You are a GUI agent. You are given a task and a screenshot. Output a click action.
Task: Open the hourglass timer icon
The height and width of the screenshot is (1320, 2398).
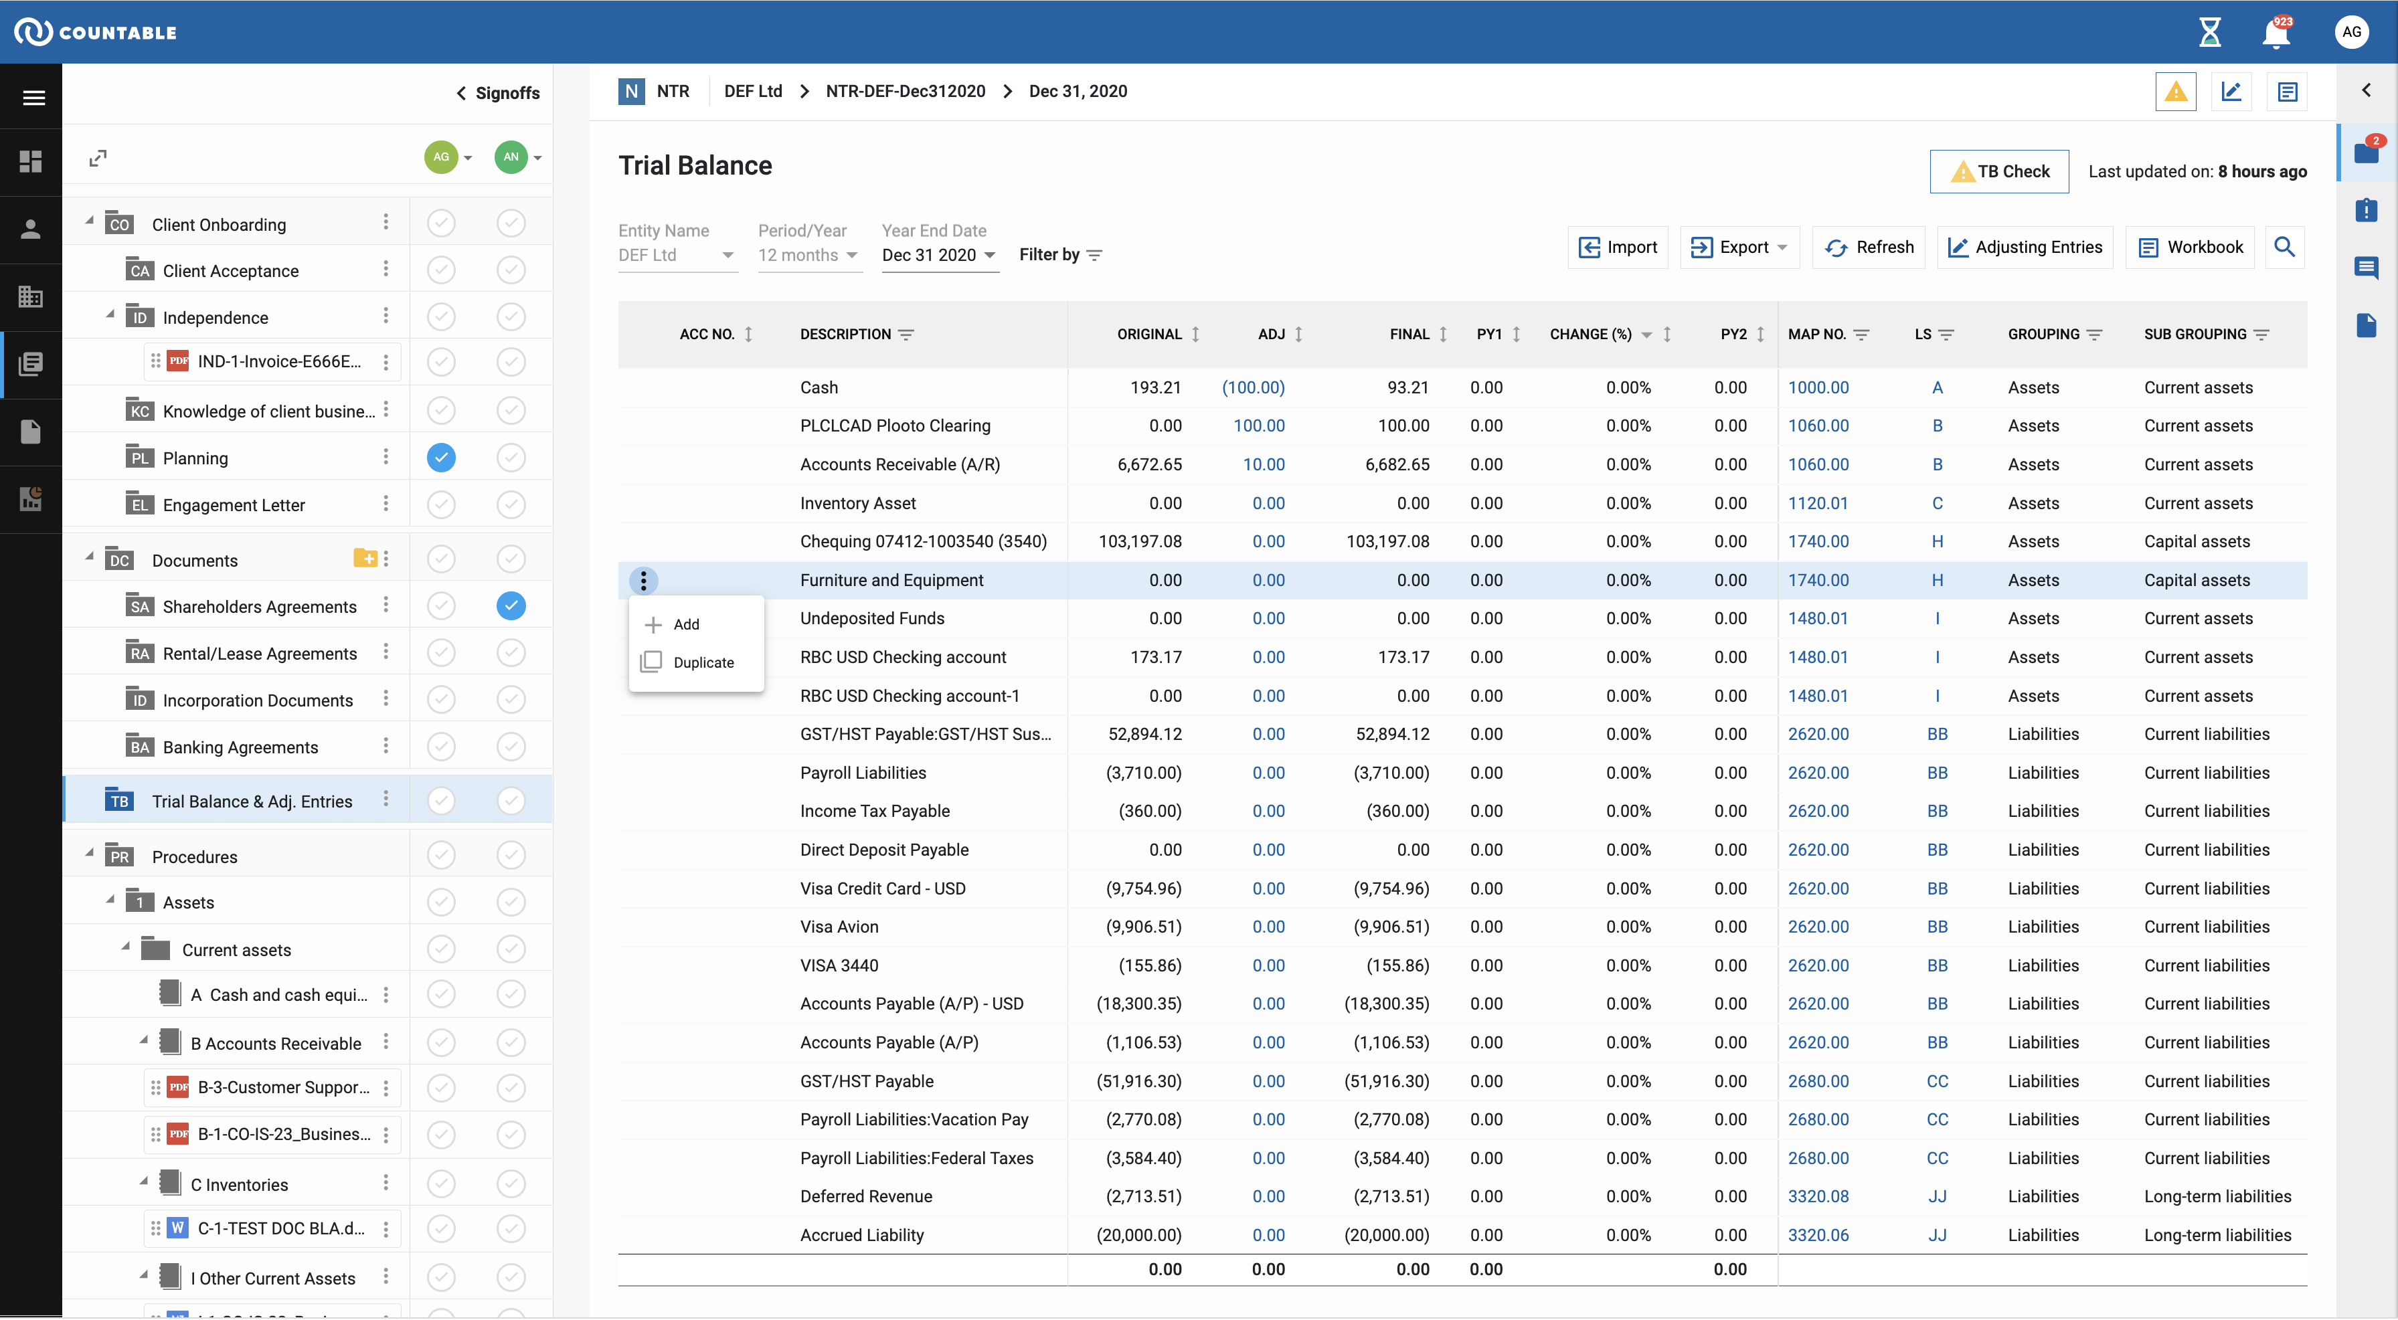tap(2209, 33)
